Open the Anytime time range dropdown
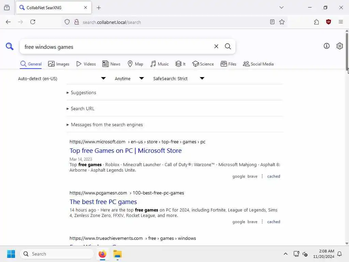Image resolution: width=349 pixels, height=262 pixels. [129, 78]
